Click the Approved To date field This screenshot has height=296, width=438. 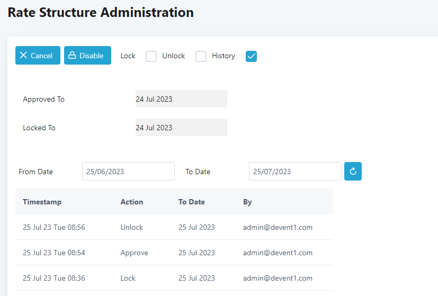[x=181, y=99]
